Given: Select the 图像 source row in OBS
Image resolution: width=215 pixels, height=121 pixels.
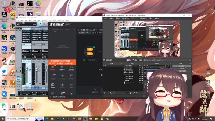Looking at the screenshot, I should tap(133, 80).
